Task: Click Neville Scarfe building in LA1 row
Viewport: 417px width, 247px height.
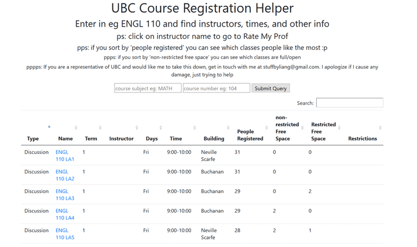Action: click(209, 156)
